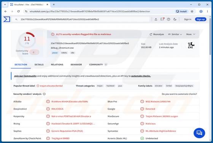This screenshot has width=213, height=143.
Task: Click the detection score 11/71 gauge
Action: (27, 40)
